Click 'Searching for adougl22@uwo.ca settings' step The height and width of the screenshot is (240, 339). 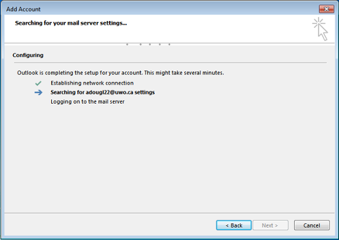[x=103, y=93]
